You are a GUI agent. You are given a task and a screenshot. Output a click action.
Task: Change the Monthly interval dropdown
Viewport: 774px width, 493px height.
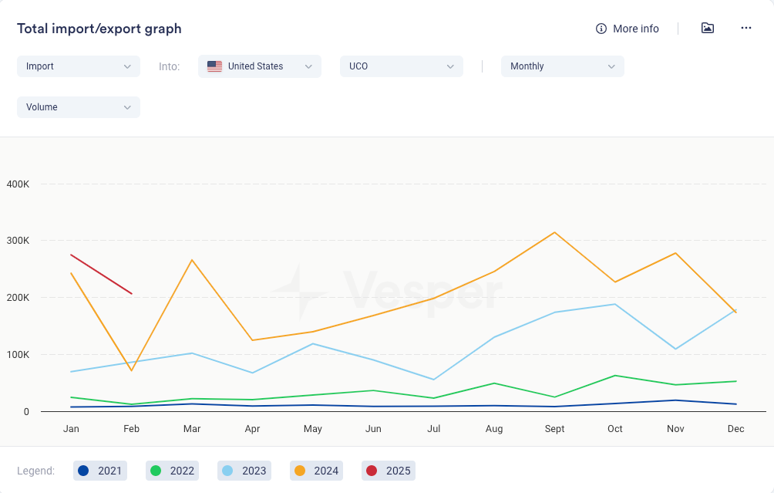click(562, 66)
